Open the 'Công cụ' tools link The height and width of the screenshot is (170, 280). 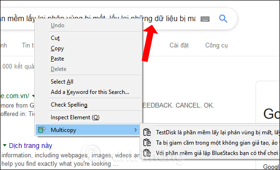tap(217, 46)
